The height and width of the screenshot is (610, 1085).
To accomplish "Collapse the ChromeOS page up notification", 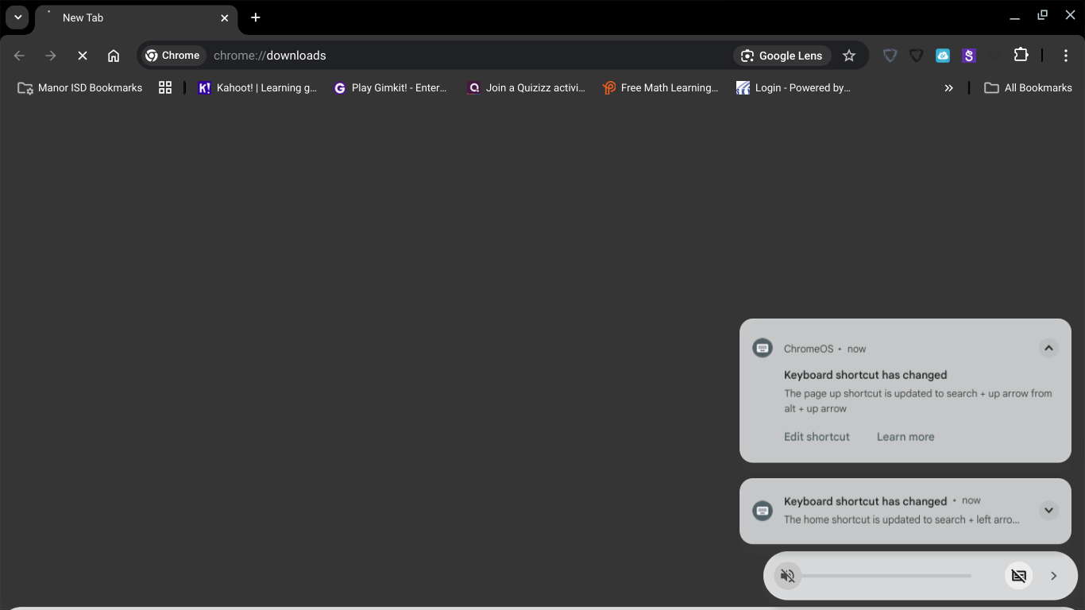I will click(x=1048, y=348).
